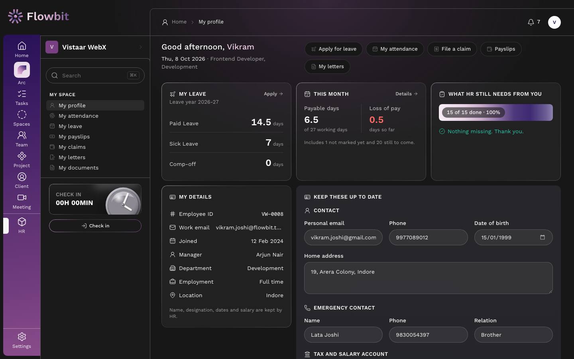Click the Check in button
This screenshot has height=359, width=574.
coord(95,226)
